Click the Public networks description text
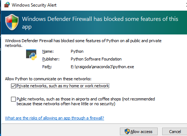This screenshot has width=187, height=136. pyautogui.click(x=86, y=102)
